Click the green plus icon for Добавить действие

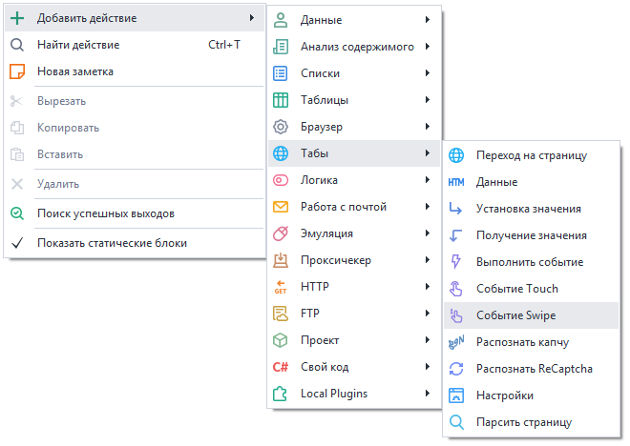tap(17, 18)
